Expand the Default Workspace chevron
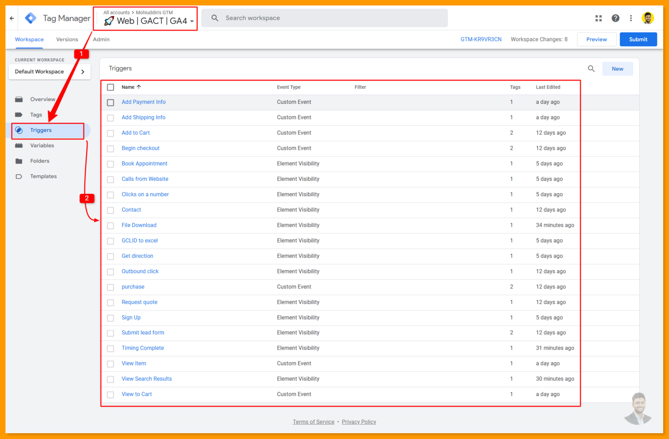Viewport: 669px width, 439px height. pyautogui.click(x=83, y=72)
